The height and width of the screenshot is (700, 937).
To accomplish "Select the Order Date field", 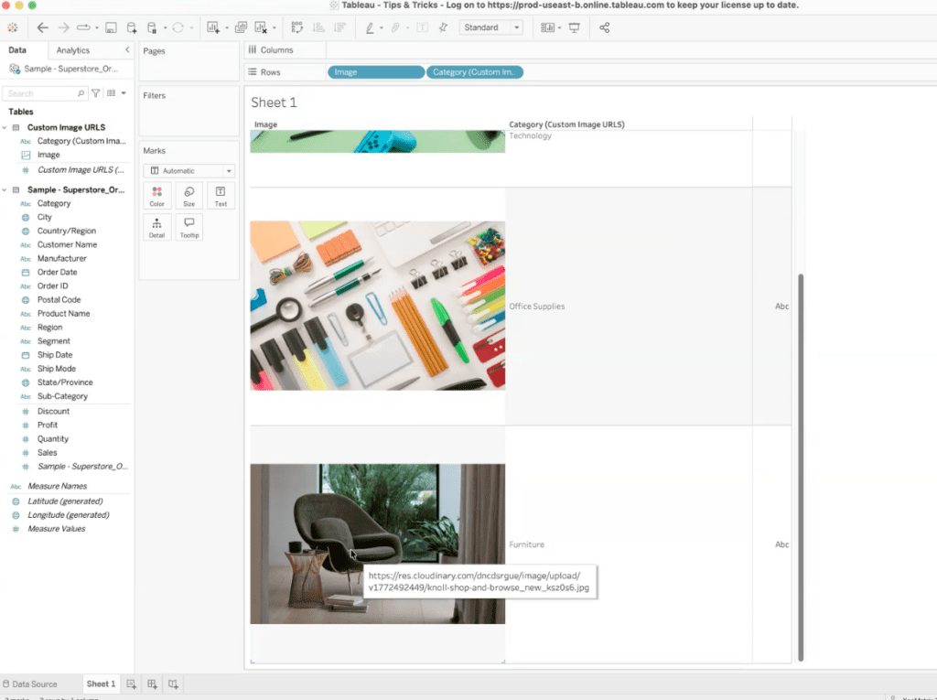I will [58, 272].
